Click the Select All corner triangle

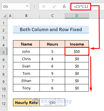point(5,16)
